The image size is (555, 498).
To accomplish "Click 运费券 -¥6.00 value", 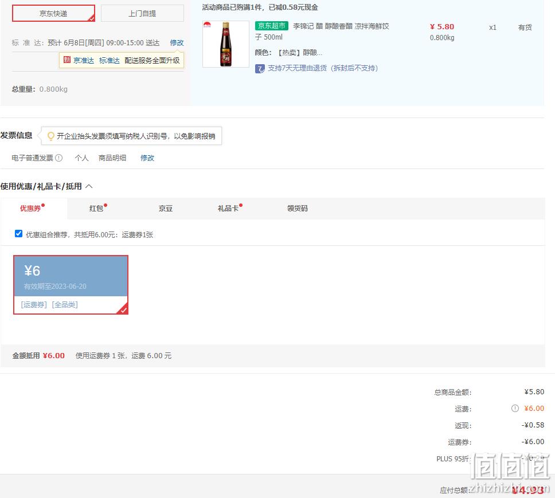I will click(533, 442).
